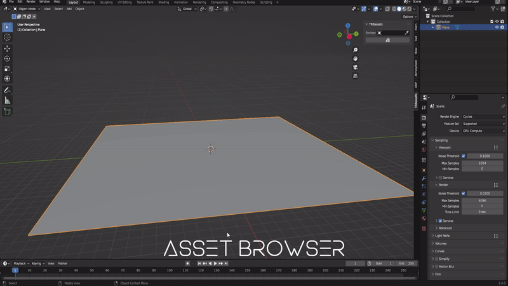Open the Object Mode dropdown

(x=27, y=9)
